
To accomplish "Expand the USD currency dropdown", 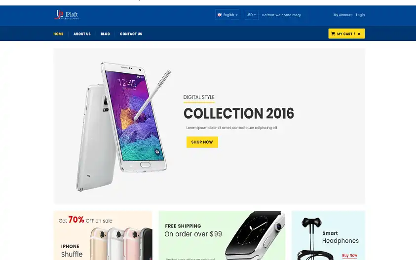I will point(251,15).
